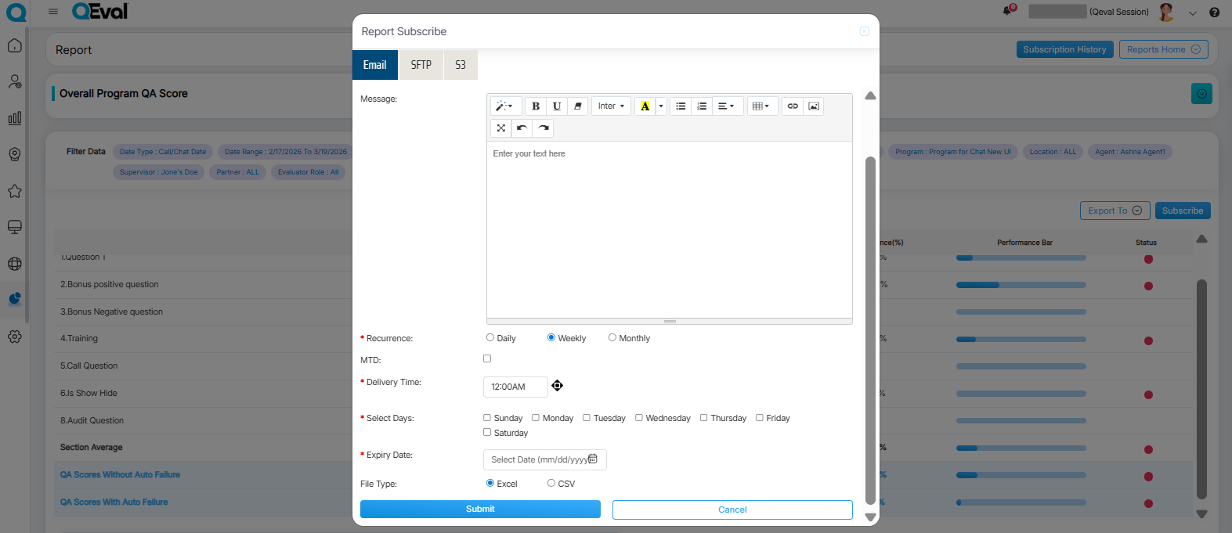The height and width of the screenshot is (533, 1232).
Task: Open the table insert dropdown
Action: 761,106
